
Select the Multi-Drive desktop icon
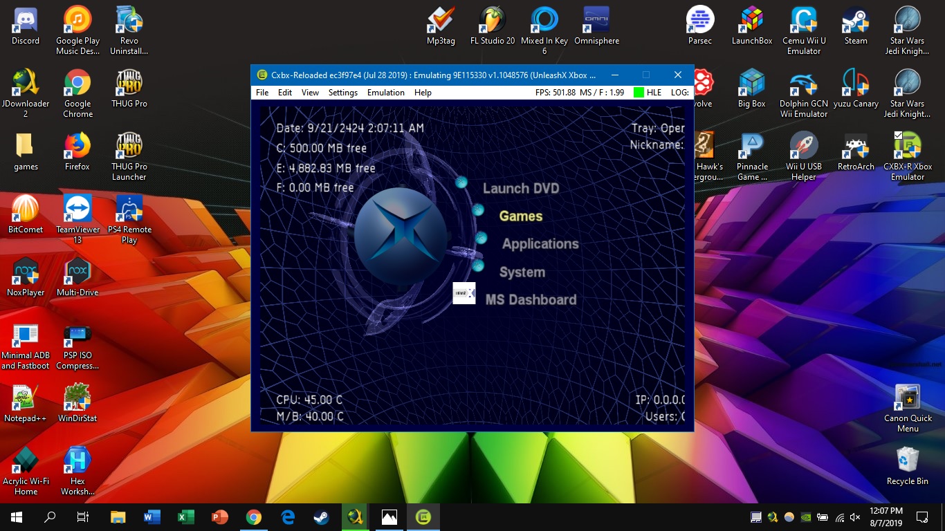(77, 278)
